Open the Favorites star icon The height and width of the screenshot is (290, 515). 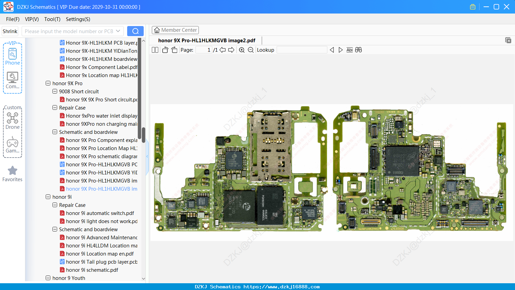13,170
